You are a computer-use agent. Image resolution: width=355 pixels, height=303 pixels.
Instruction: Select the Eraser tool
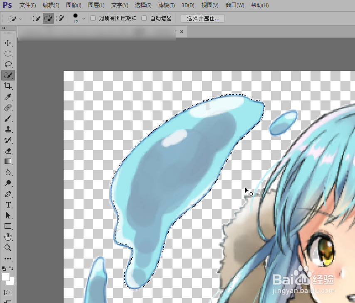coord(8,151)
